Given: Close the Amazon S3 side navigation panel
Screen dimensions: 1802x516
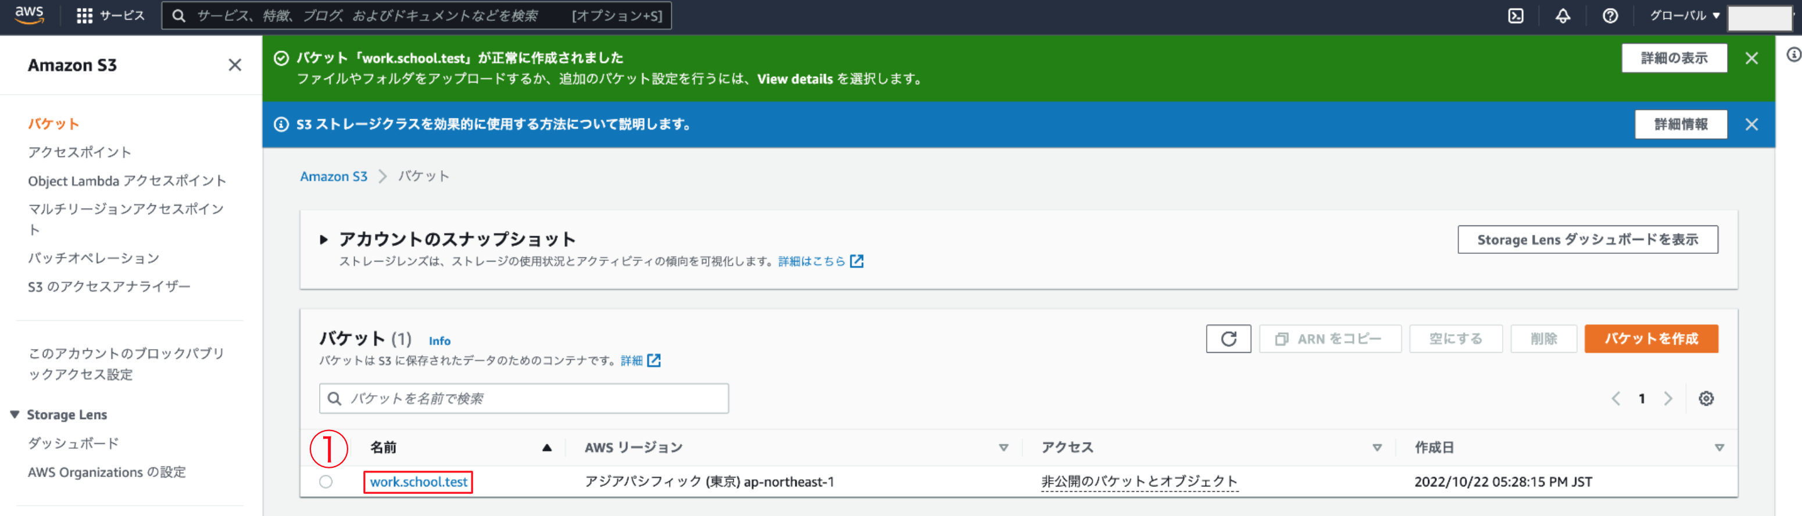Looking at the screenshot, I should (x=235, y=65).
